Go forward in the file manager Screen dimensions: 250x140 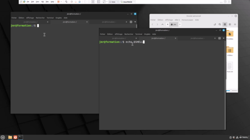157,24
